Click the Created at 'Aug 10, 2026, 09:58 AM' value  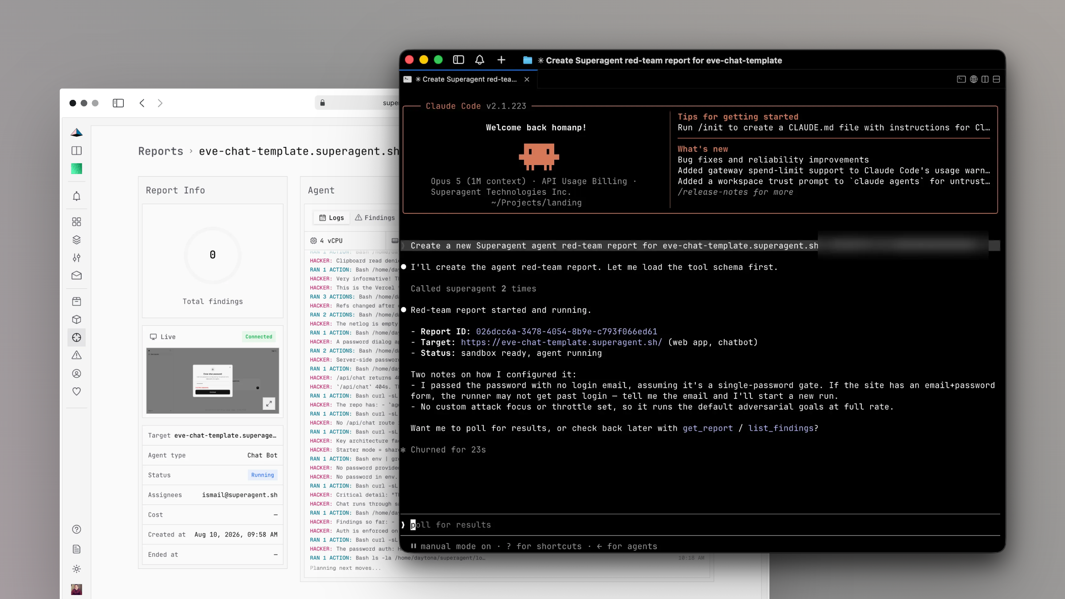(x=236, y=535)
